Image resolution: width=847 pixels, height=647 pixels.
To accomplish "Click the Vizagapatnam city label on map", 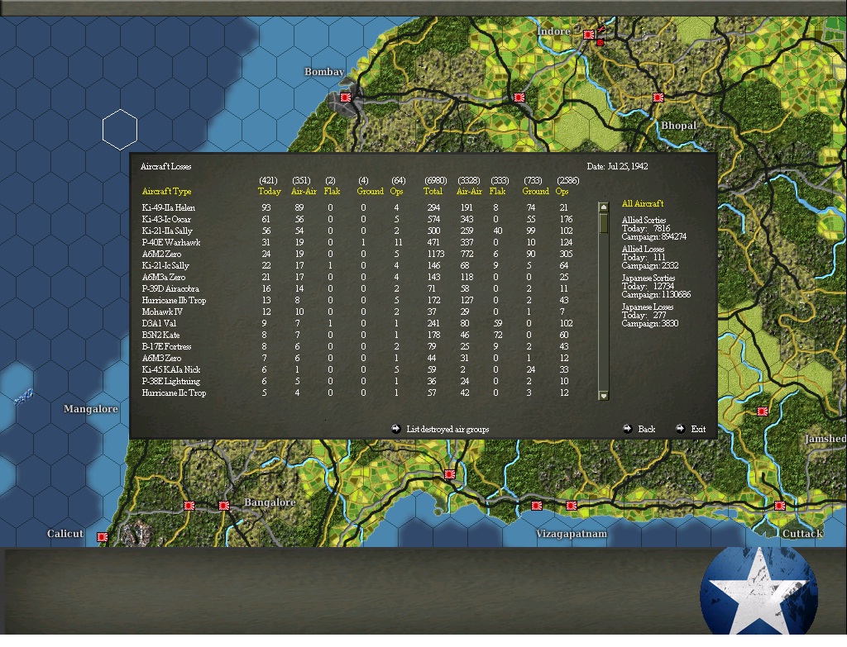I will (572, 534).
